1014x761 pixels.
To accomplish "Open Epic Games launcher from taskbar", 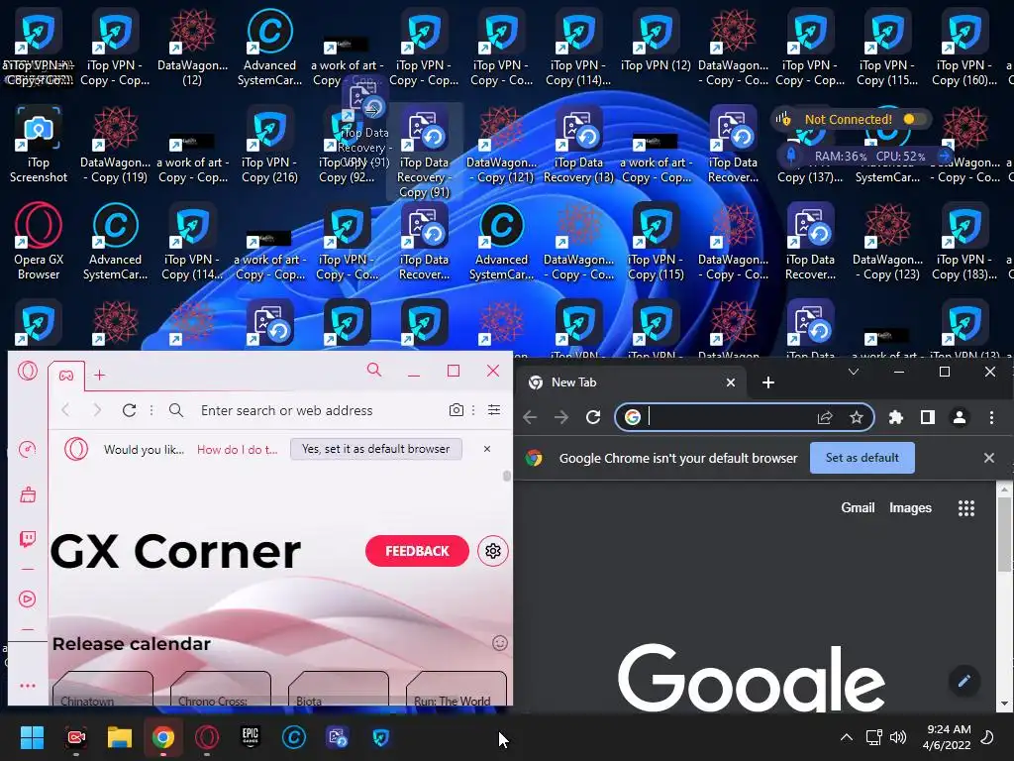I will click(x=251, y=737).
